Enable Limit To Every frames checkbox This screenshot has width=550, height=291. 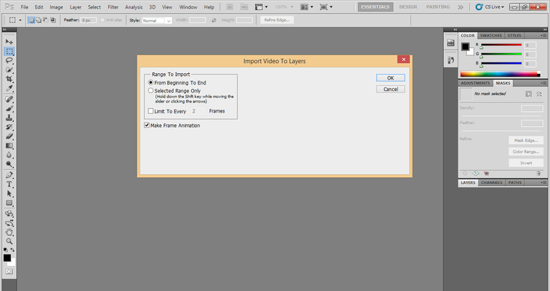click(x=151, y=111)
